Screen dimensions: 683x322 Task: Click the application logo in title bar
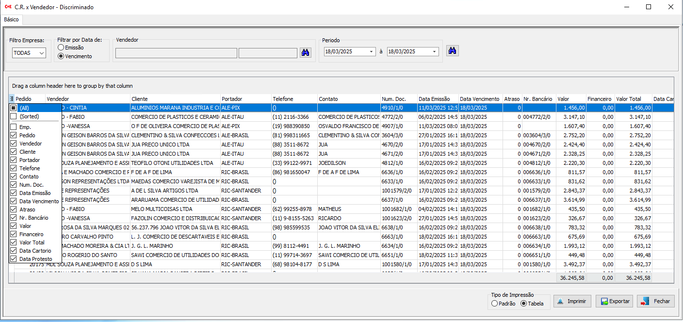coord(7,7)
